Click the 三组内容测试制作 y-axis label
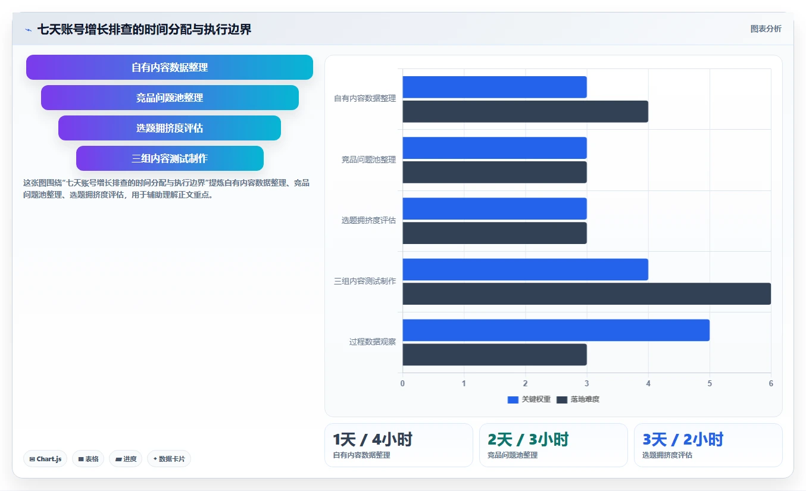The height and width of the screenshot is (491, 806). click(x=365, y=282)
